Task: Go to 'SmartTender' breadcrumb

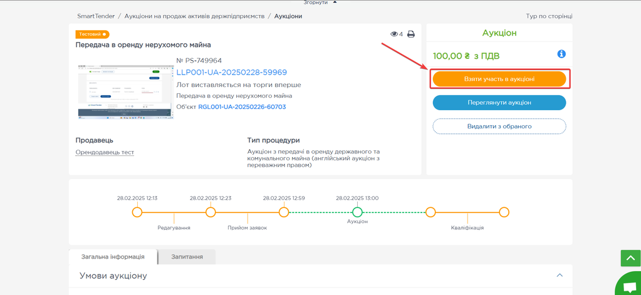Action: 96,16
